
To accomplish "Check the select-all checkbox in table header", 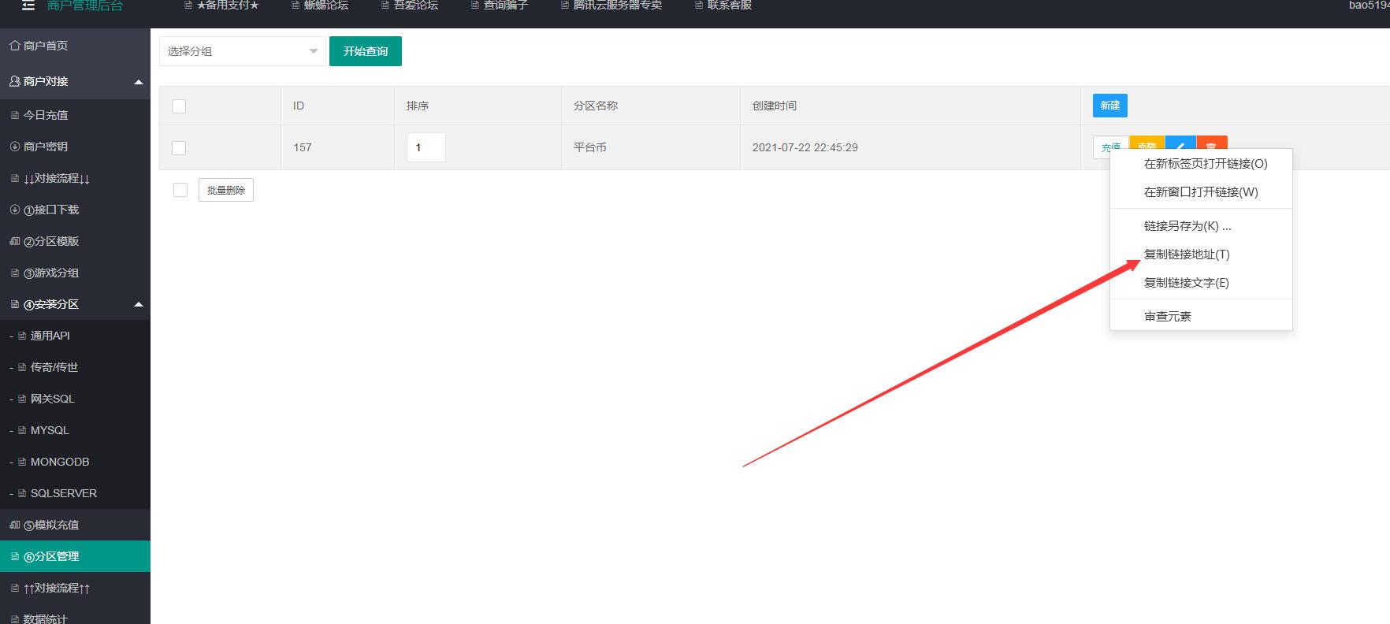I will point(179,106).
